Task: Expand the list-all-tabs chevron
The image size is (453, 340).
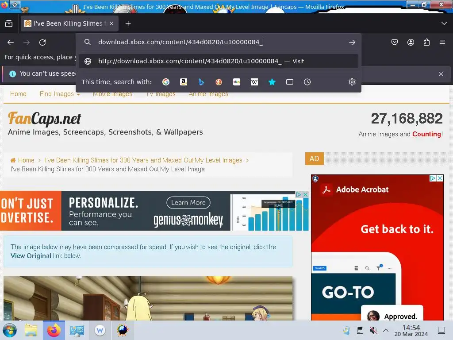Action: tap(444, 23)
